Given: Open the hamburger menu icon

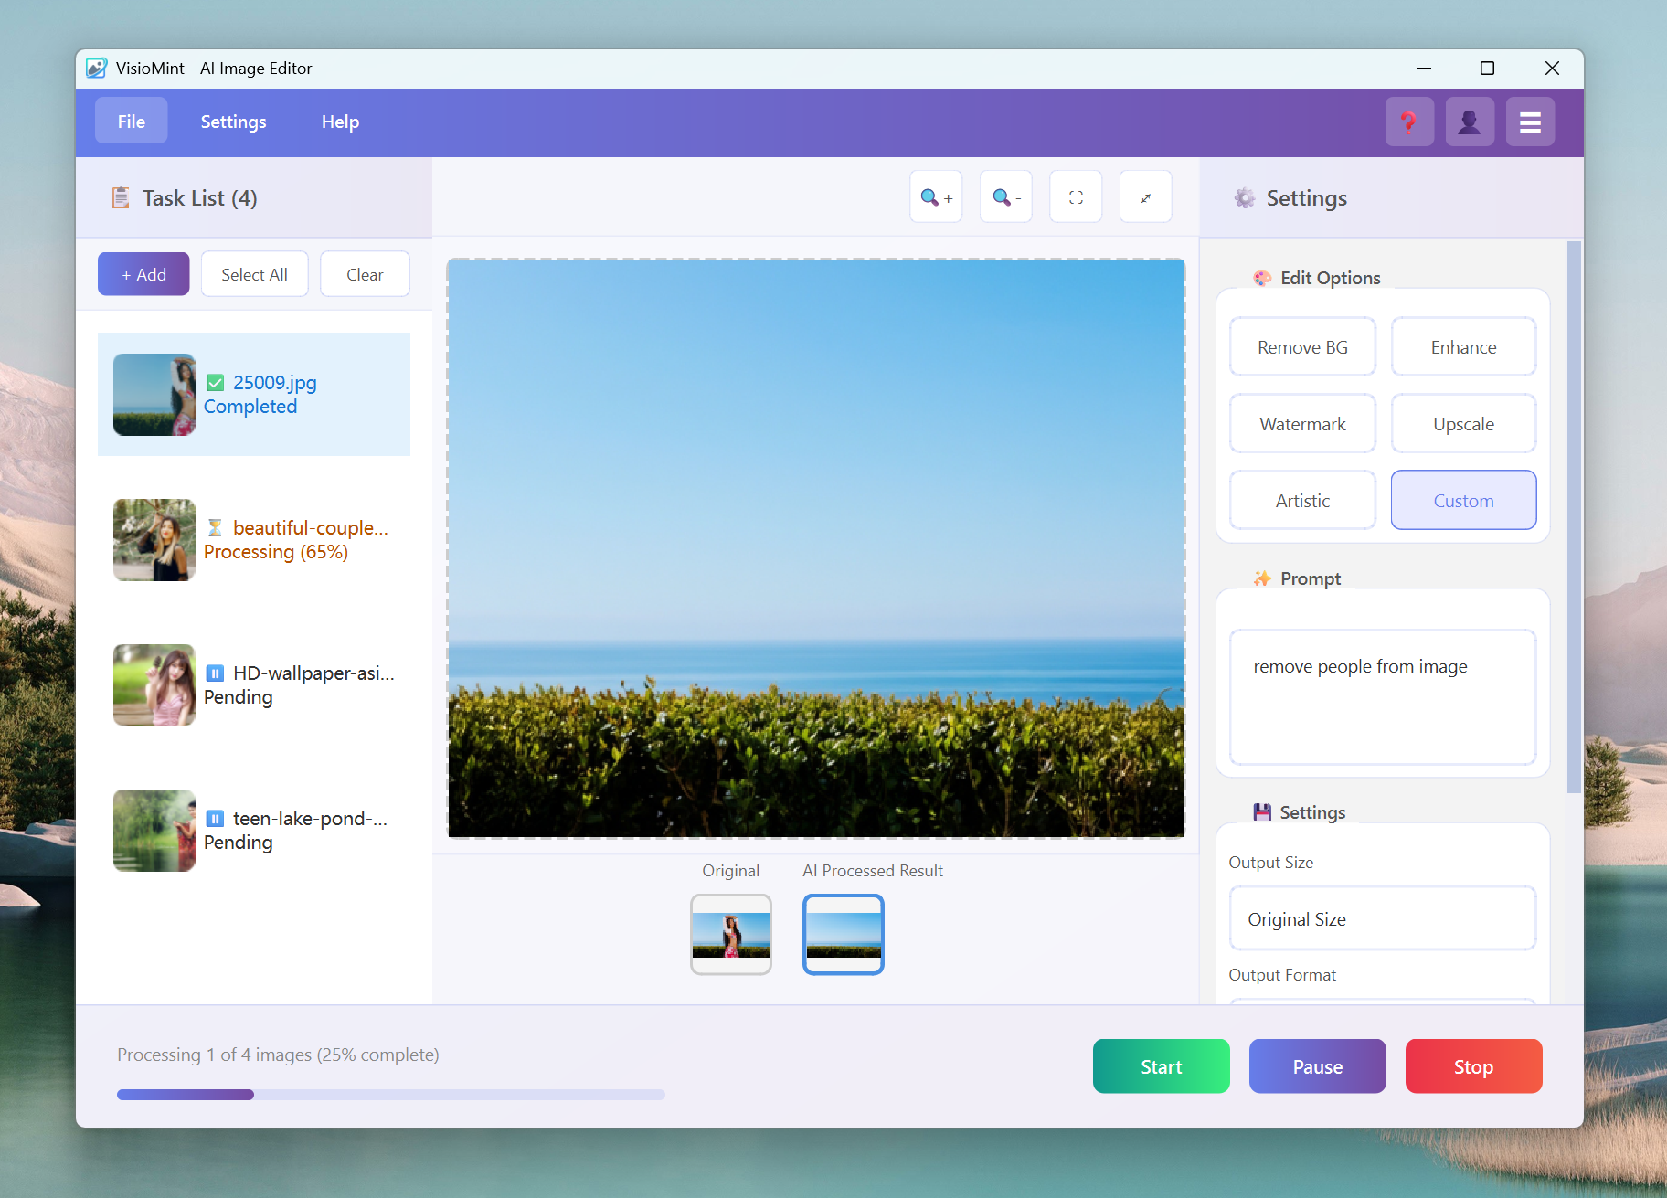Looking at the screenshot, I should [x=1530, y=122].
